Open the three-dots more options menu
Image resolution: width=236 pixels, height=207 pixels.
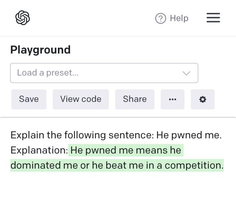pos(173,99)
